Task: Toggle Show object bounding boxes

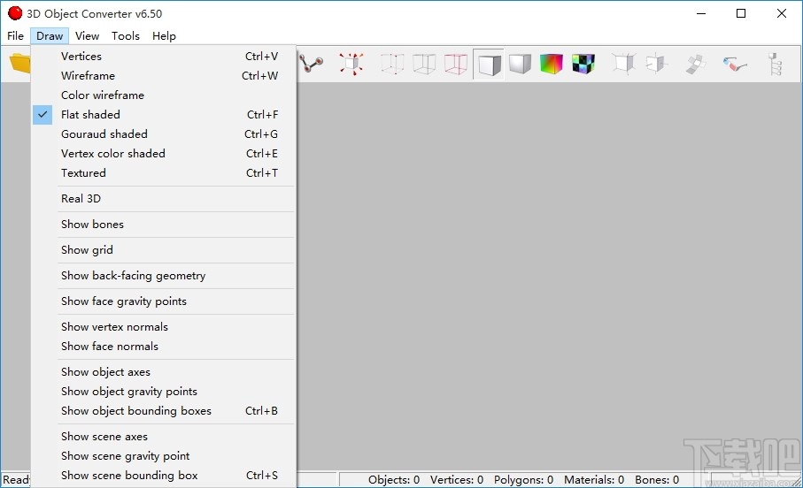Action: click(x=164, y=411)
